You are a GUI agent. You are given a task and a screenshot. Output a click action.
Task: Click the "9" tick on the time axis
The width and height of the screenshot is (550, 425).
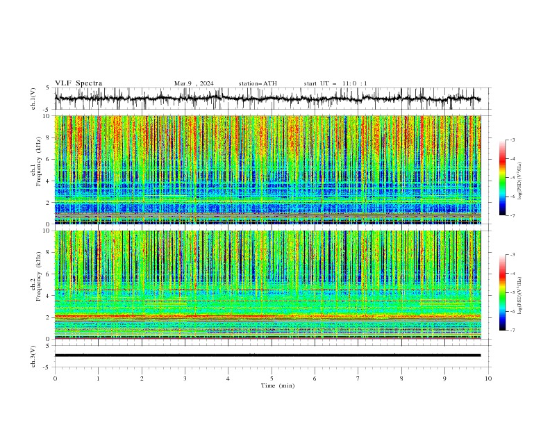[444, 378]
